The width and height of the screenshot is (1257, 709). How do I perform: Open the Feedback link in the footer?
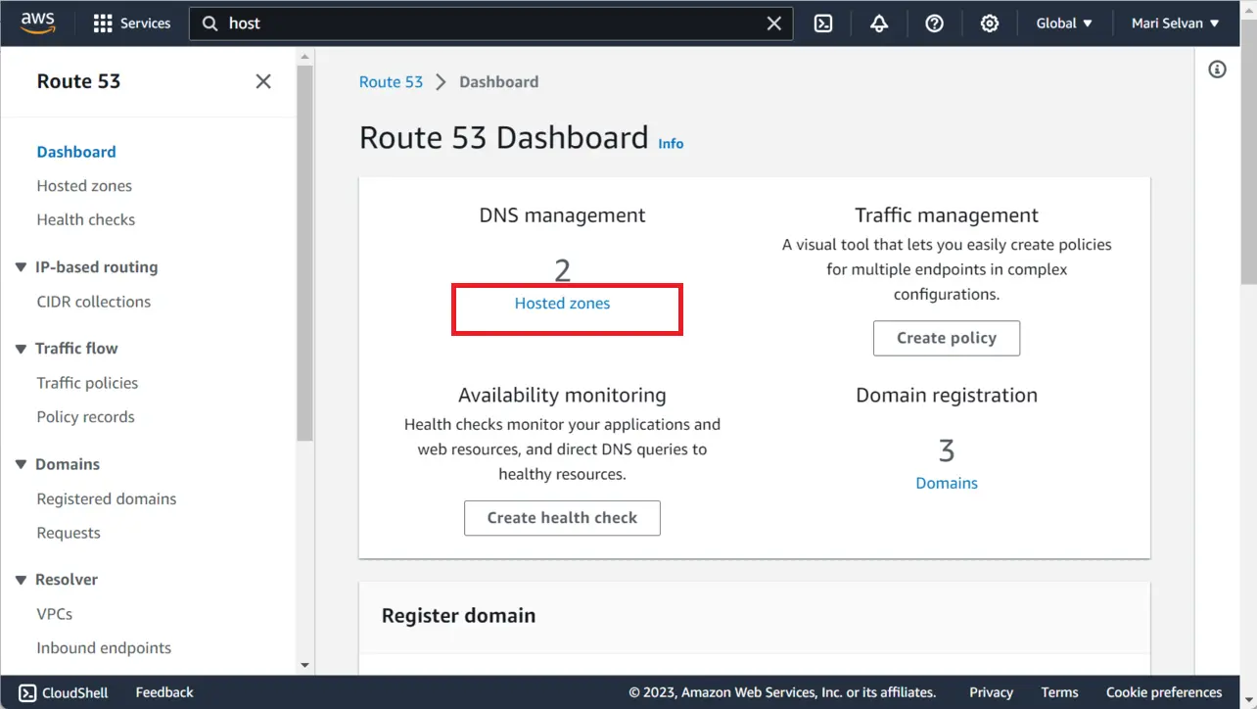(164, 692)
